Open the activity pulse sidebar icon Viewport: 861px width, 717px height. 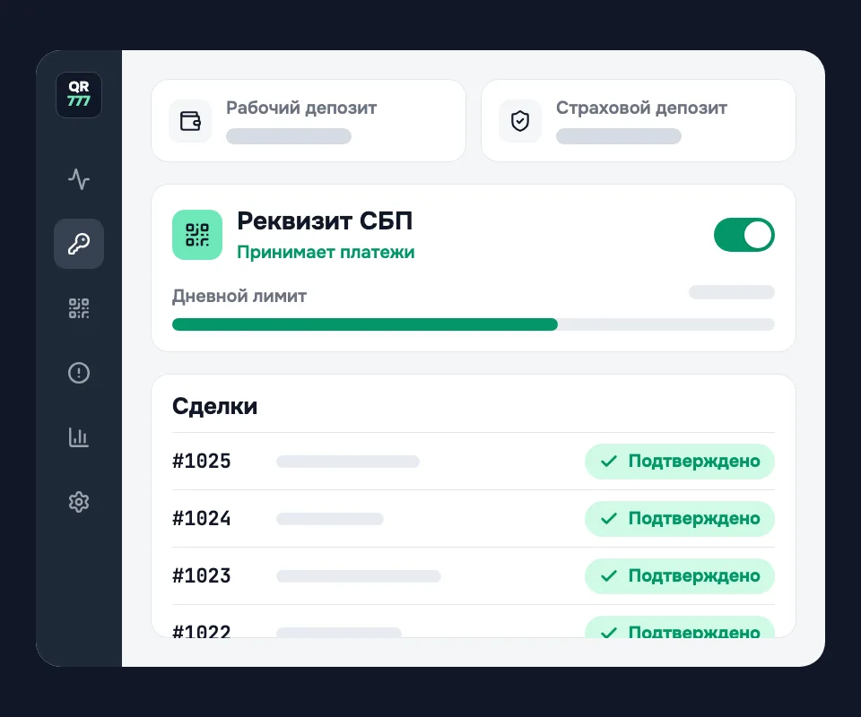click(79, 179)
